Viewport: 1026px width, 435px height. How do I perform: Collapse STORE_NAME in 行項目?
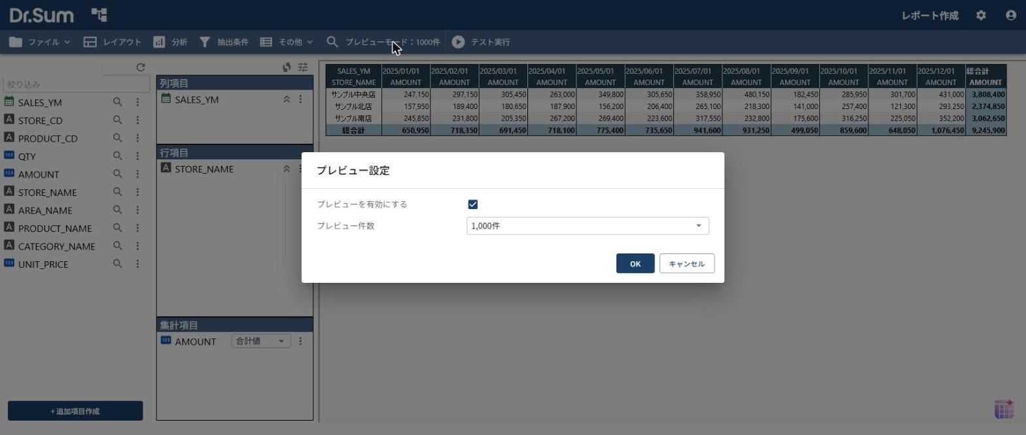pos(286,169)
